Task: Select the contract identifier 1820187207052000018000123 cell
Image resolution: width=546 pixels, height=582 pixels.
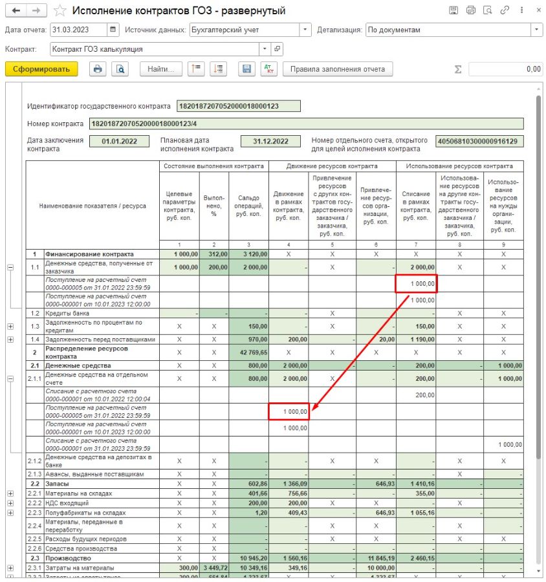Action: 239,106
